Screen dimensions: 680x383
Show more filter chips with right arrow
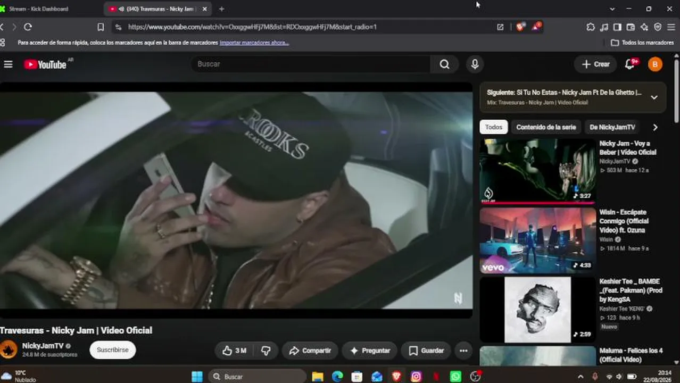(655, 127)
